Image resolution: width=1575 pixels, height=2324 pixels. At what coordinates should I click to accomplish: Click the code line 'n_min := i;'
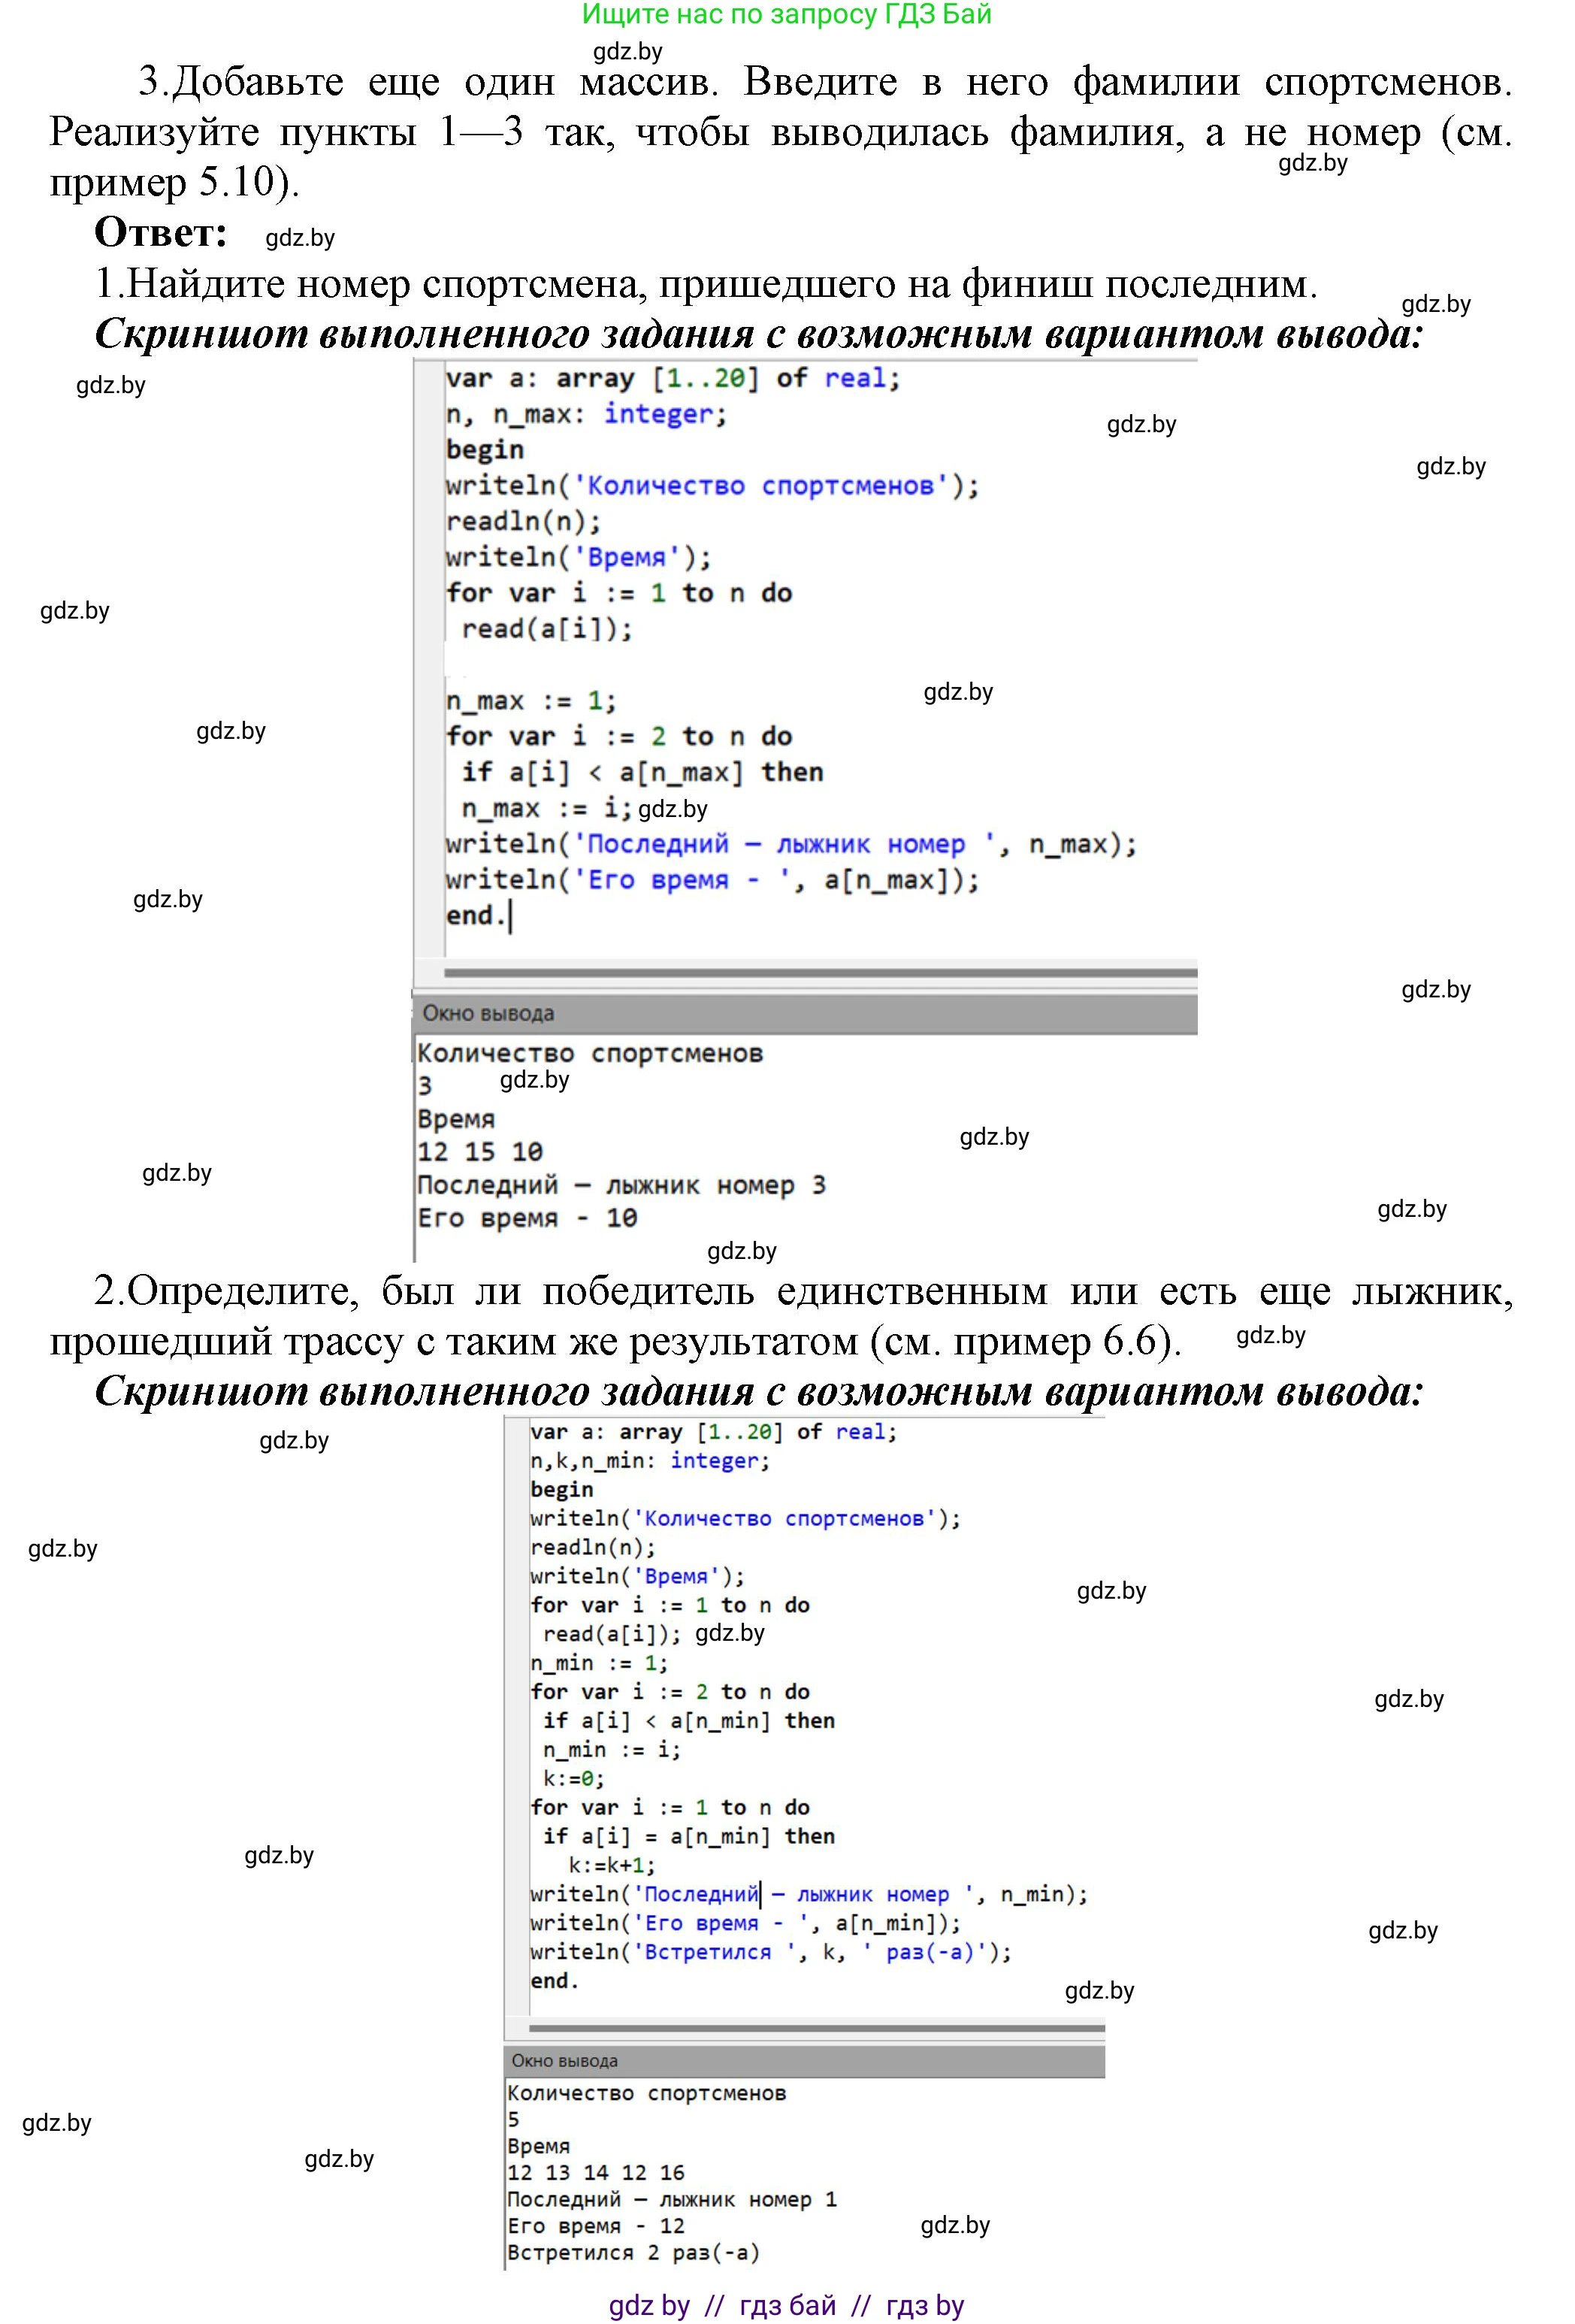point(611,1750)
